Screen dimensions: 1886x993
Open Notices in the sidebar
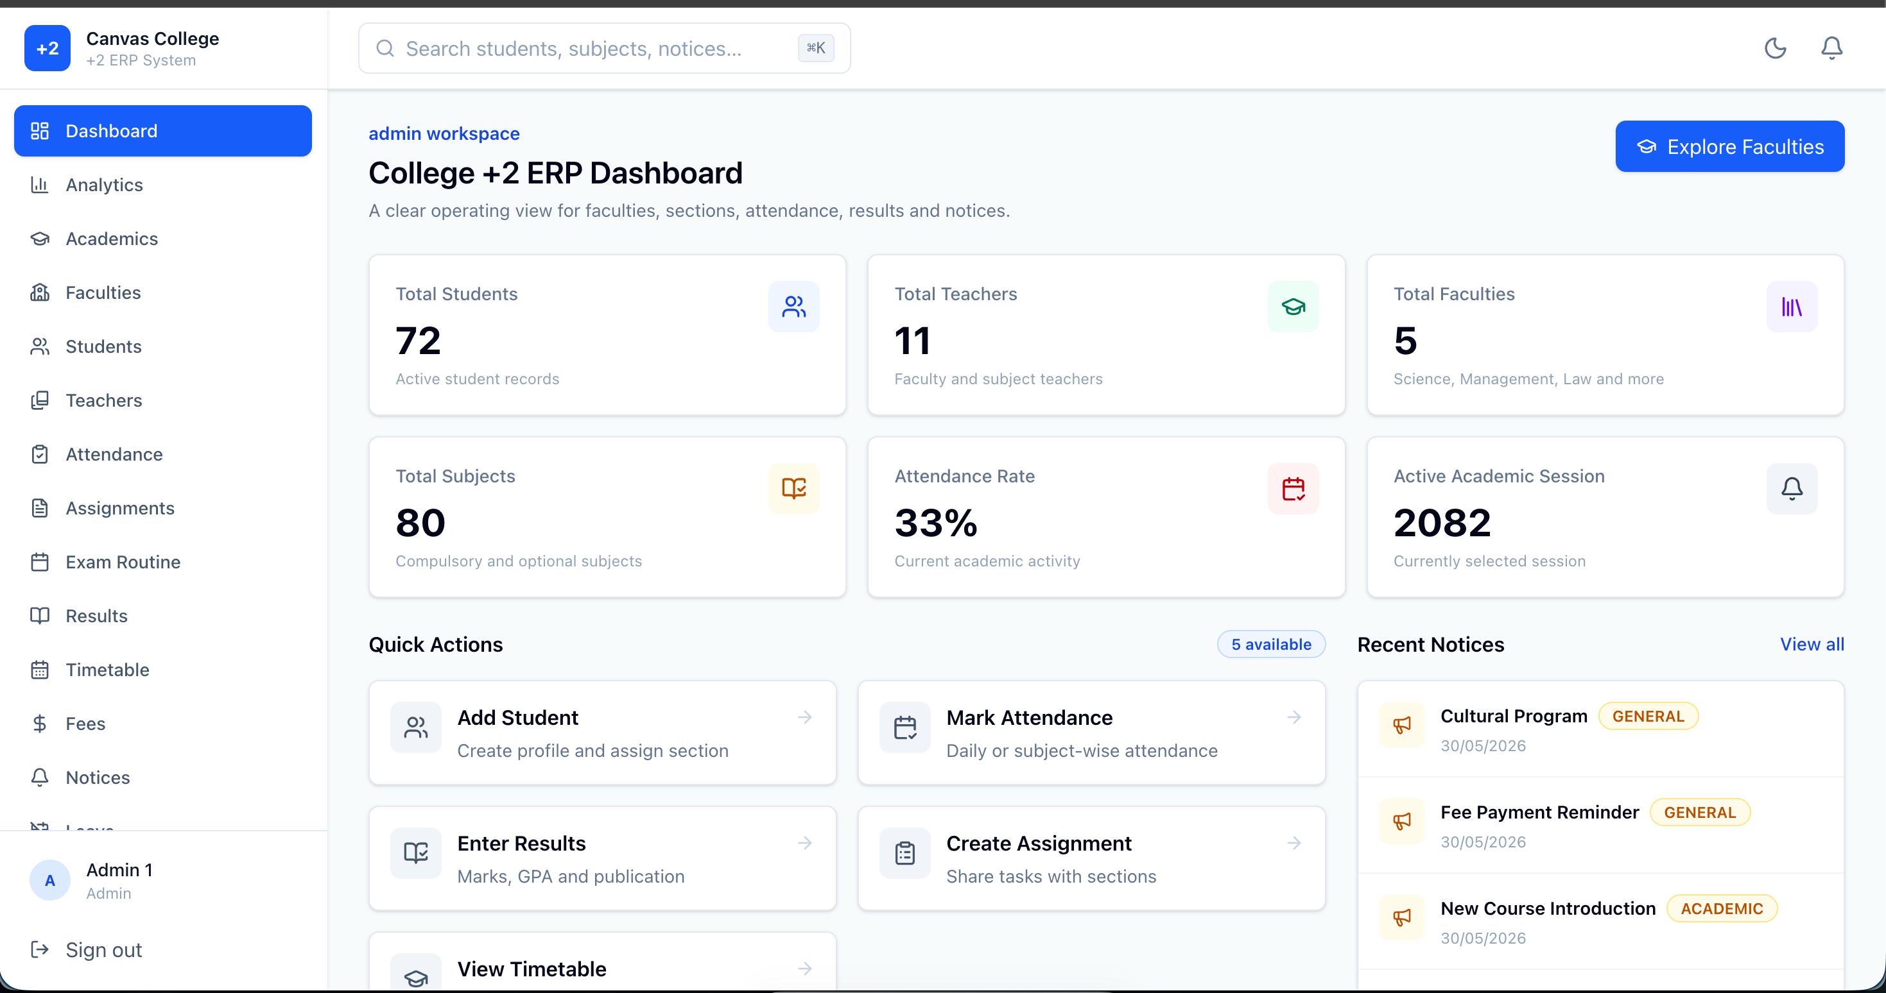click(x=162, y=778)
